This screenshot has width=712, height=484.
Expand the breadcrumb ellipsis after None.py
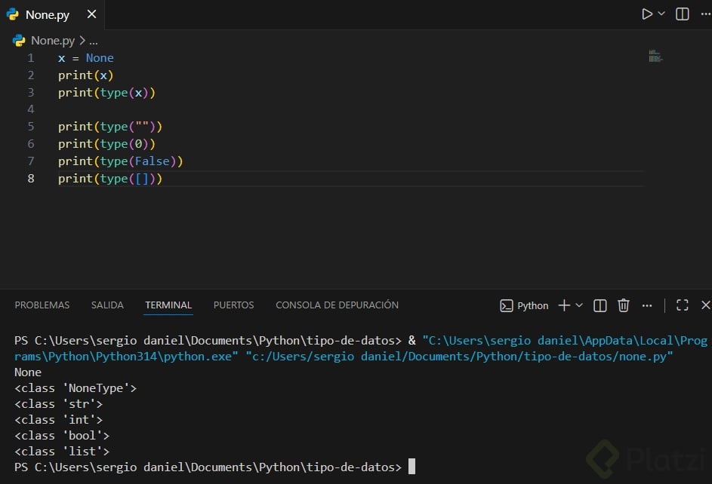(x=94, y=41)
